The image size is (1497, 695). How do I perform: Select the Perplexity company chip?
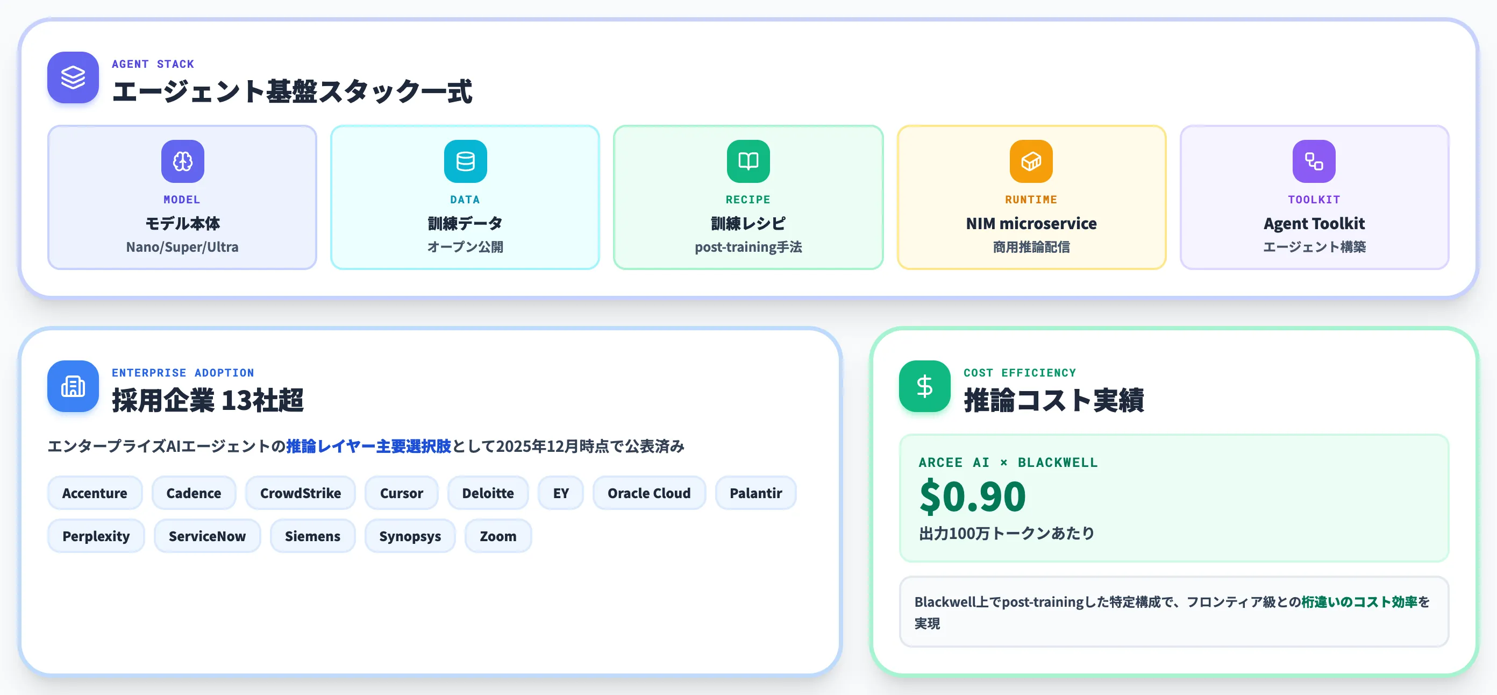point(96,536)
